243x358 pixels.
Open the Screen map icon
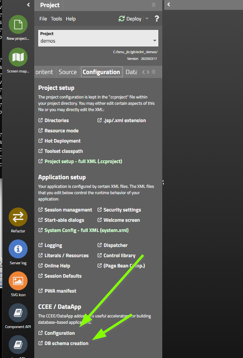click(18, 57)
